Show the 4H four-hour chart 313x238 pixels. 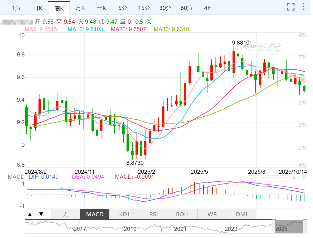click(x=208, y=8)
